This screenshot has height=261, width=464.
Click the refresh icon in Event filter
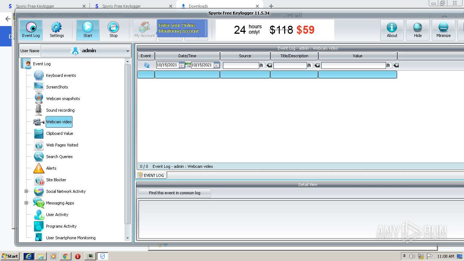click(146, 65)
